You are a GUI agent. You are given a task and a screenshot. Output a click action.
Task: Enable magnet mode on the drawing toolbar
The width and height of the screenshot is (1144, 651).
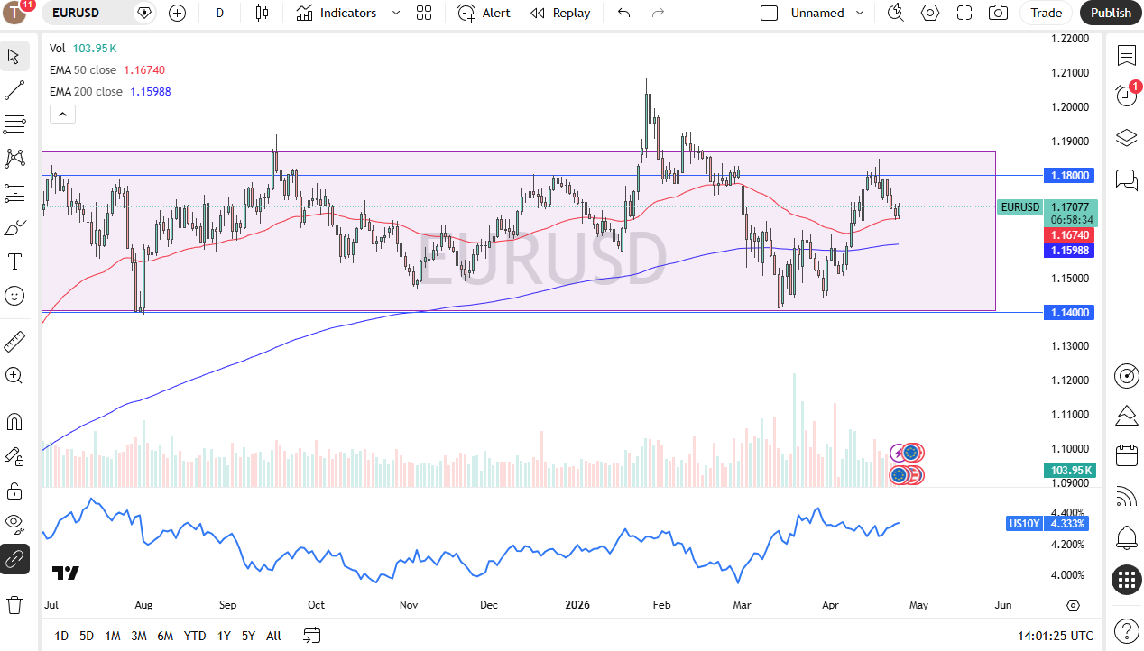(14, 421)
